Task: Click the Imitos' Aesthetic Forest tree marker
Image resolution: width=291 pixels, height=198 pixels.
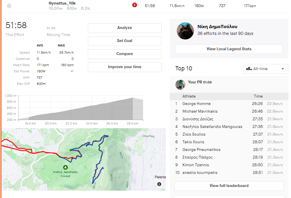Action: 65,167
